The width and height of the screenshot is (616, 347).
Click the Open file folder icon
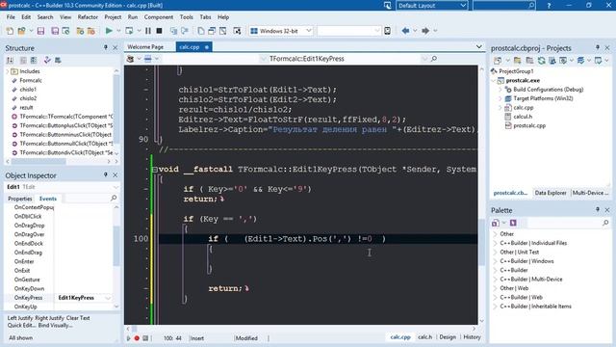coord(22,31)
